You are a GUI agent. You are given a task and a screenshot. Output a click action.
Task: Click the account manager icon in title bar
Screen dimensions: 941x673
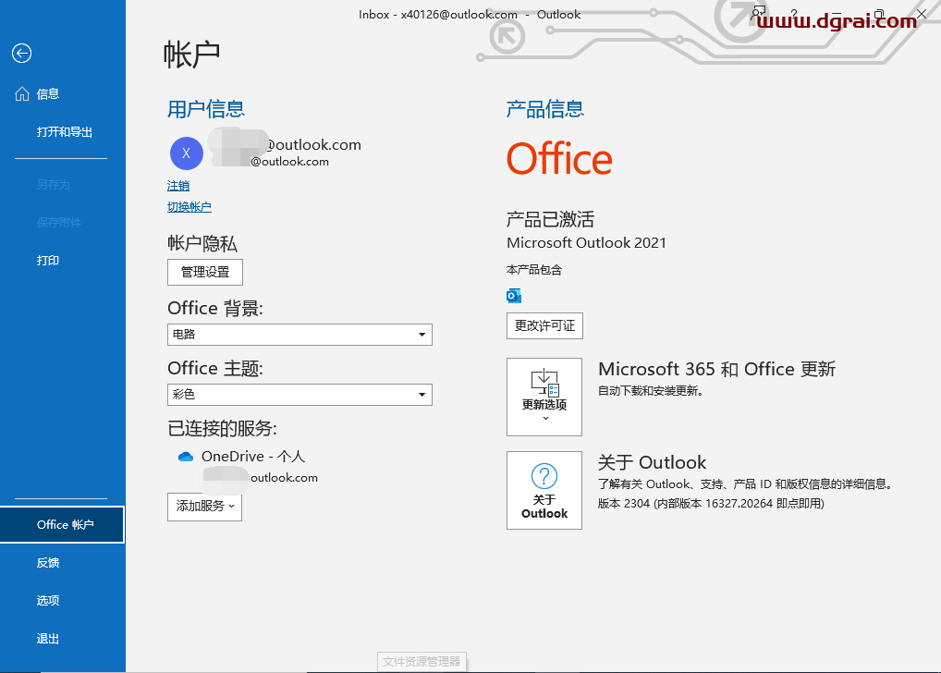tap(759, 13)
